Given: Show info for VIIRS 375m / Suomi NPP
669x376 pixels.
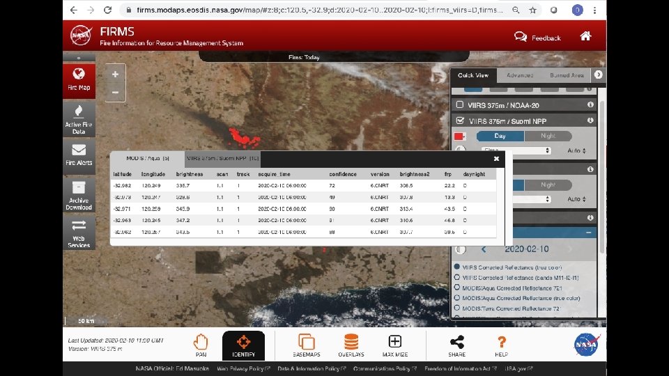Looking at the screenshot, I should [x=590, y=120].
